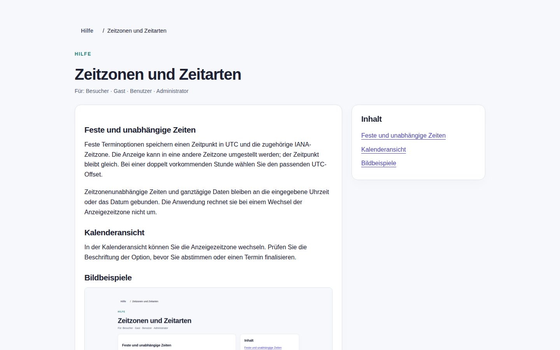560x350 pixels.
Task: Click the article section heading "Feste und unabhängige Zeiten"
Action: tap(140, 130)
